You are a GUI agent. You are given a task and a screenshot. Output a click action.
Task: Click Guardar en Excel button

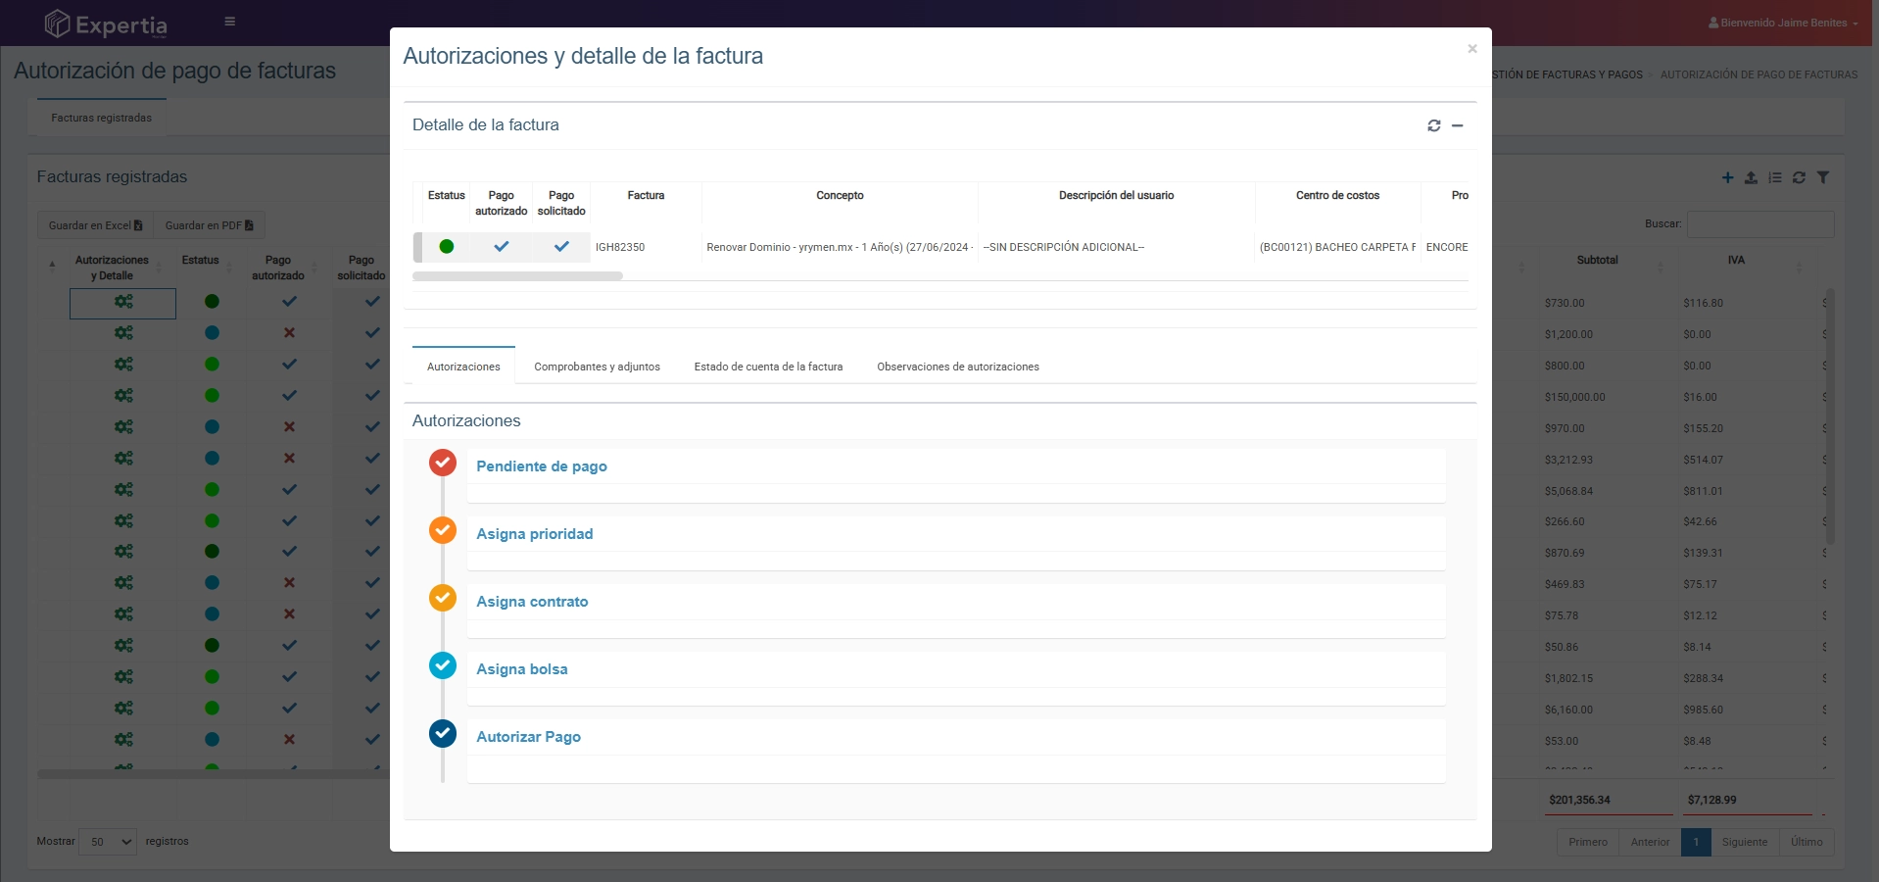click(x=95, y=225)
